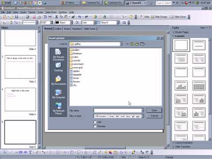Open My Network Places in places bar
This screenshot has width=212, height=159.
tap(58, 109)
